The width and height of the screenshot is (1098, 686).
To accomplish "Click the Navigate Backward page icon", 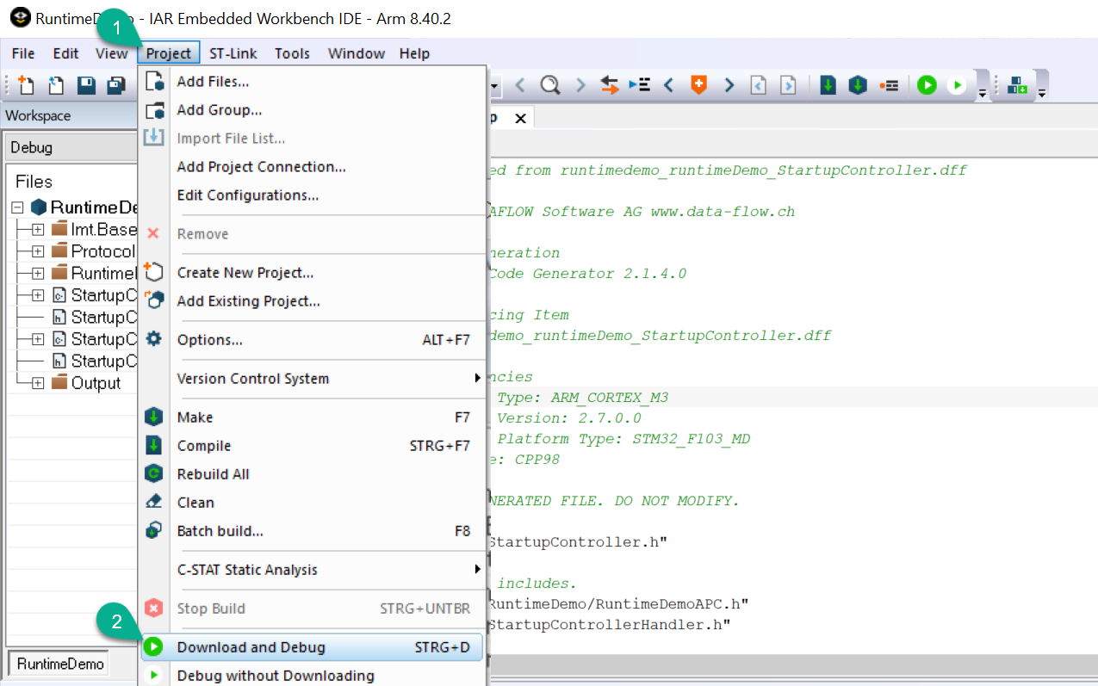I will (758, 85).
